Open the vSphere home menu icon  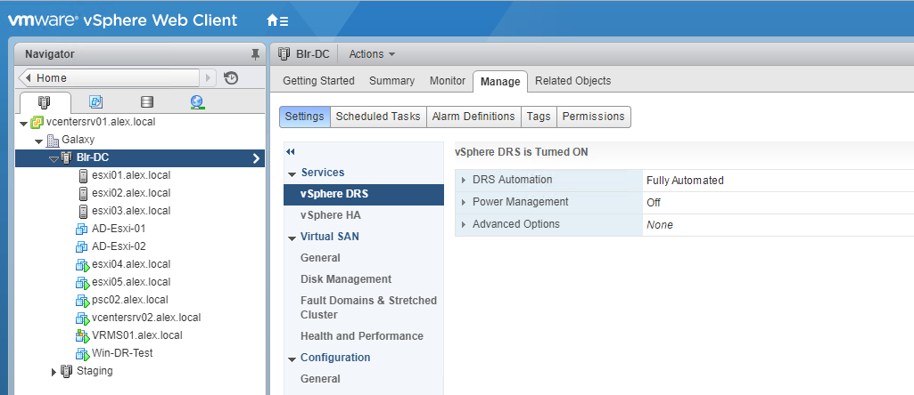click(x=276, y=20)
